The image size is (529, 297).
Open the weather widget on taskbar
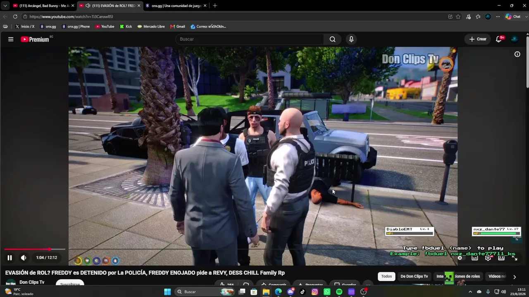(x=19, y=292)
